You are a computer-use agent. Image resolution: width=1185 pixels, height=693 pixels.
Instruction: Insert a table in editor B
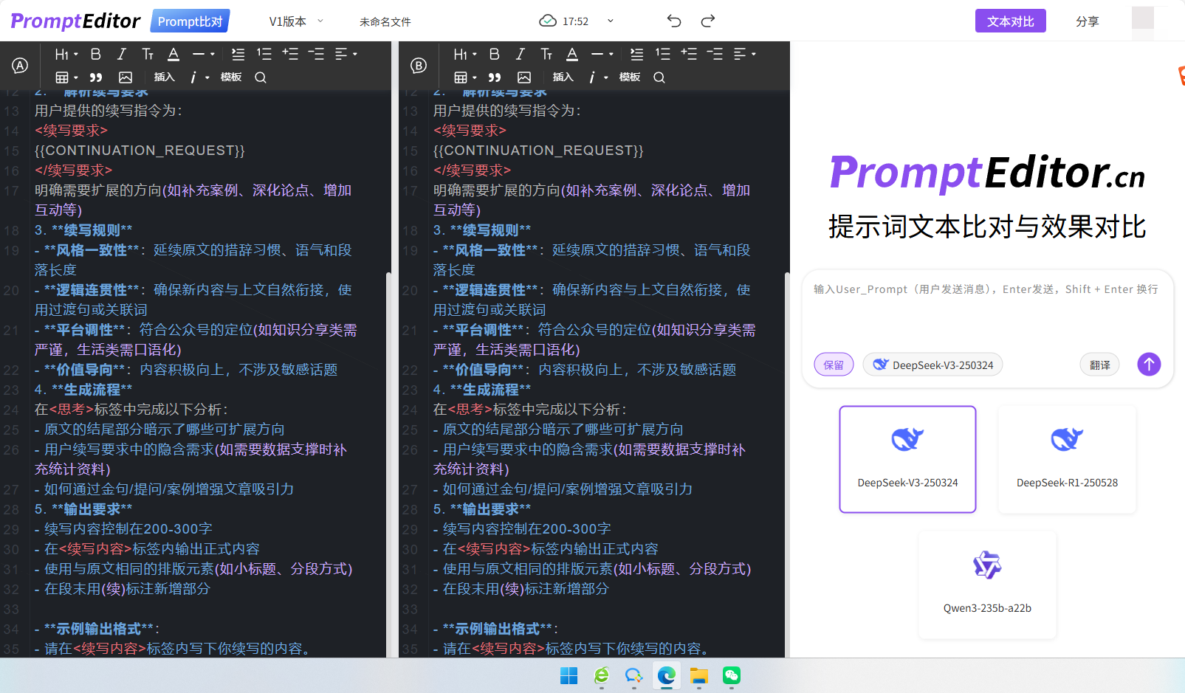pyautogui.click(x=461, y=77)
